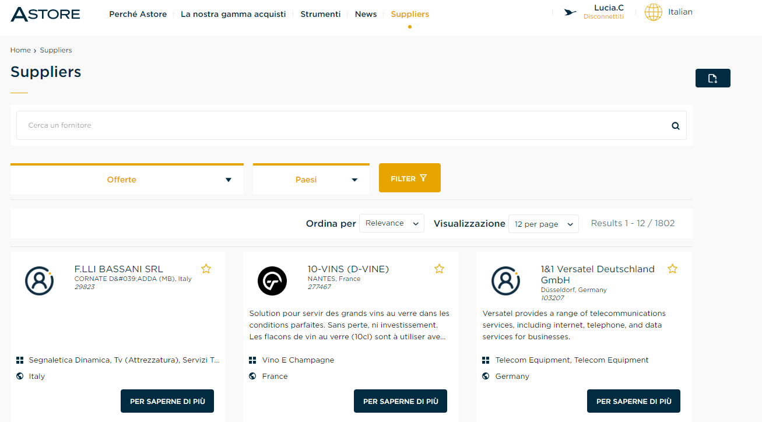The width and height of the screenshot is (762, 422).
Task: Click Per saperne di più for 10-VINS
Action: click(x=401, y=401)
